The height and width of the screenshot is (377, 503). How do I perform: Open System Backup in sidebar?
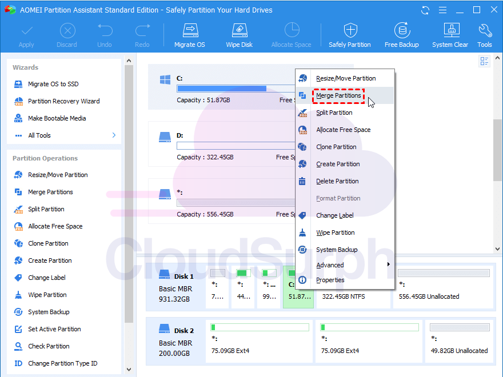click(42, 312)
